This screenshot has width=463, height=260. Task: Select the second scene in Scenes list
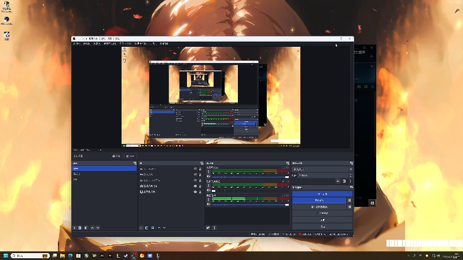104,174
